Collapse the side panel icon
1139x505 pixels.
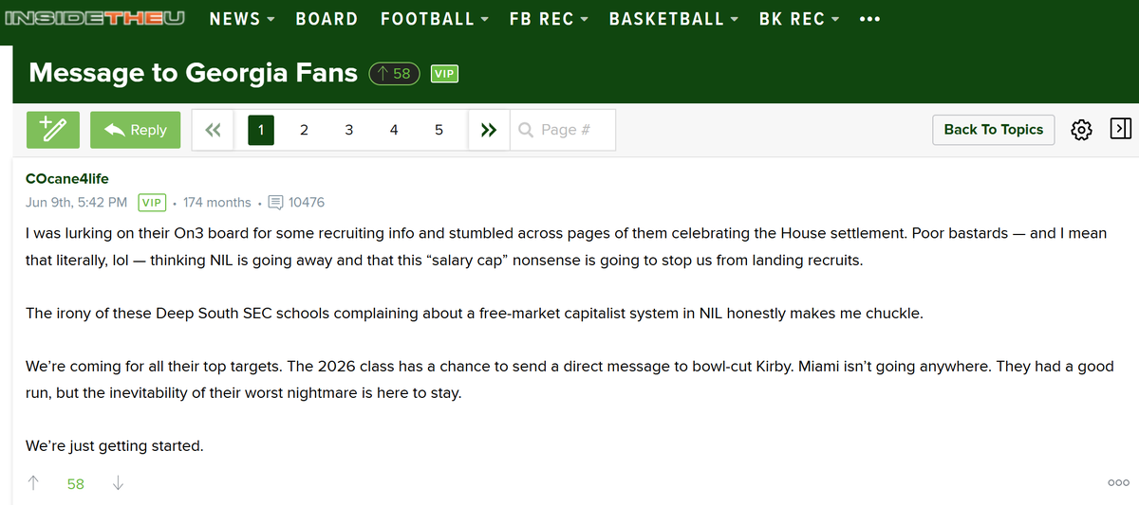[x=1120, y=129]
